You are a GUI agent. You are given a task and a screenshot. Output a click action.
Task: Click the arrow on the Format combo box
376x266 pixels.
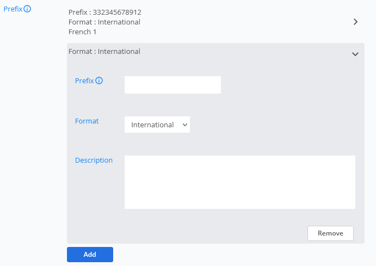tap(185, 125)
